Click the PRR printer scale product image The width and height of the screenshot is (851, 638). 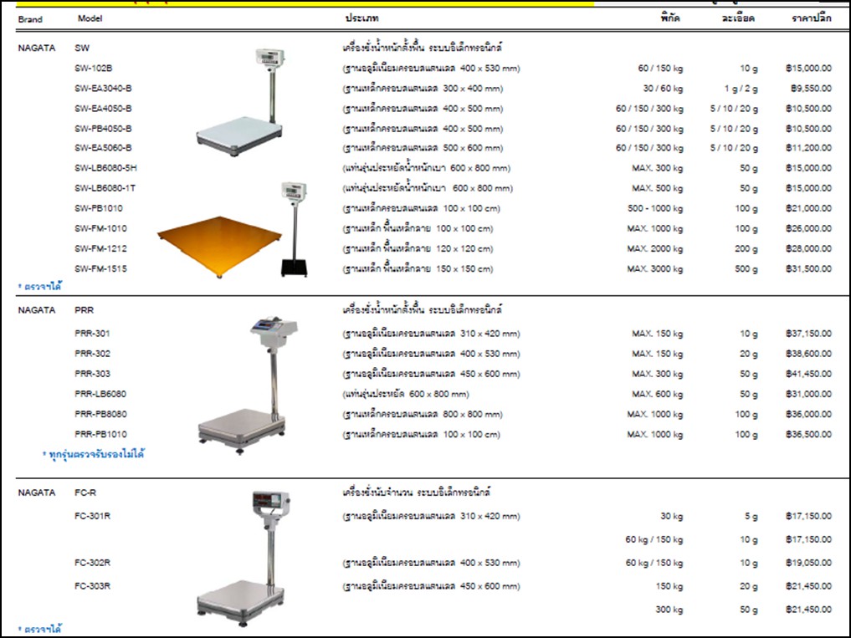pyautogui.click(x=247, y=385)
